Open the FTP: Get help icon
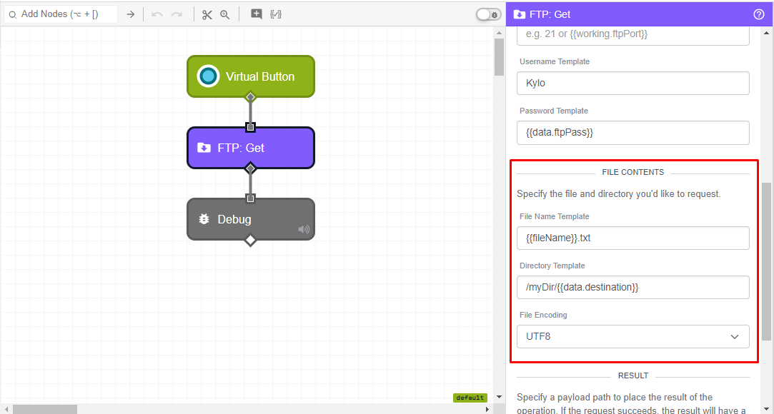 coord(759,14)
